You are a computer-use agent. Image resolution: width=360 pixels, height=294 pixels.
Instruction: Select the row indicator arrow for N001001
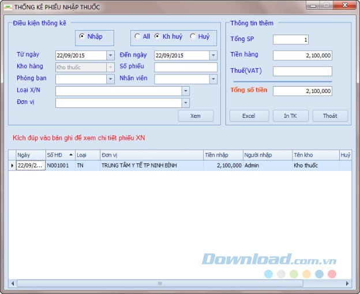[x=12, y=166]
